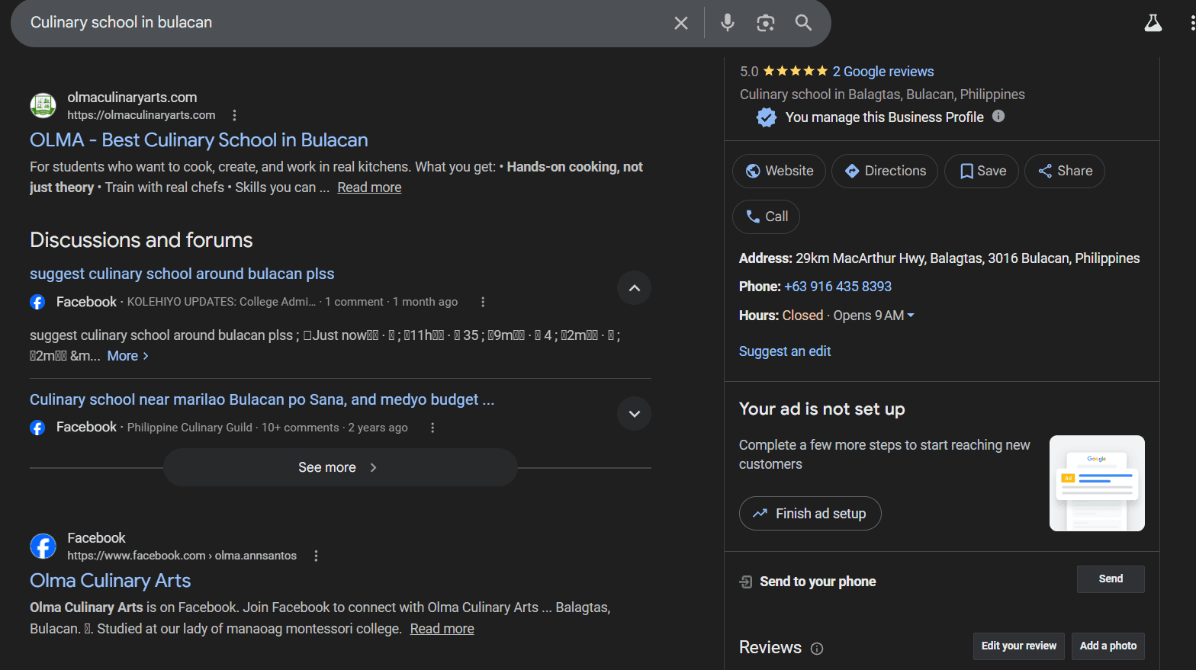Dial the phone number +63 916 435 8393
This screenshot has height=670, width=1196.
coord(838,287)
